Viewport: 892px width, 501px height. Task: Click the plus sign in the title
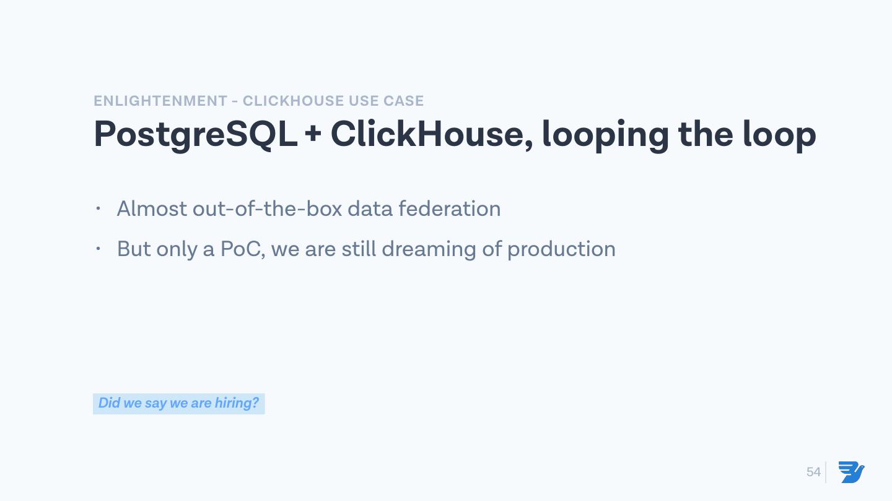313,134
